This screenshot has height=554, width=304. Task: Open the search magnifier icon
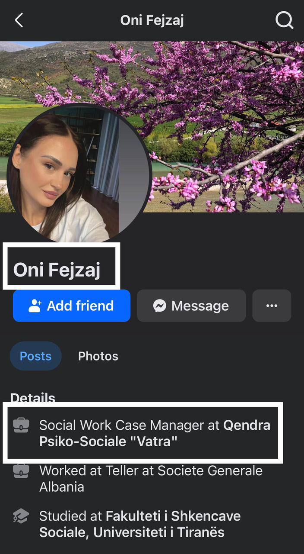[285, 20]
